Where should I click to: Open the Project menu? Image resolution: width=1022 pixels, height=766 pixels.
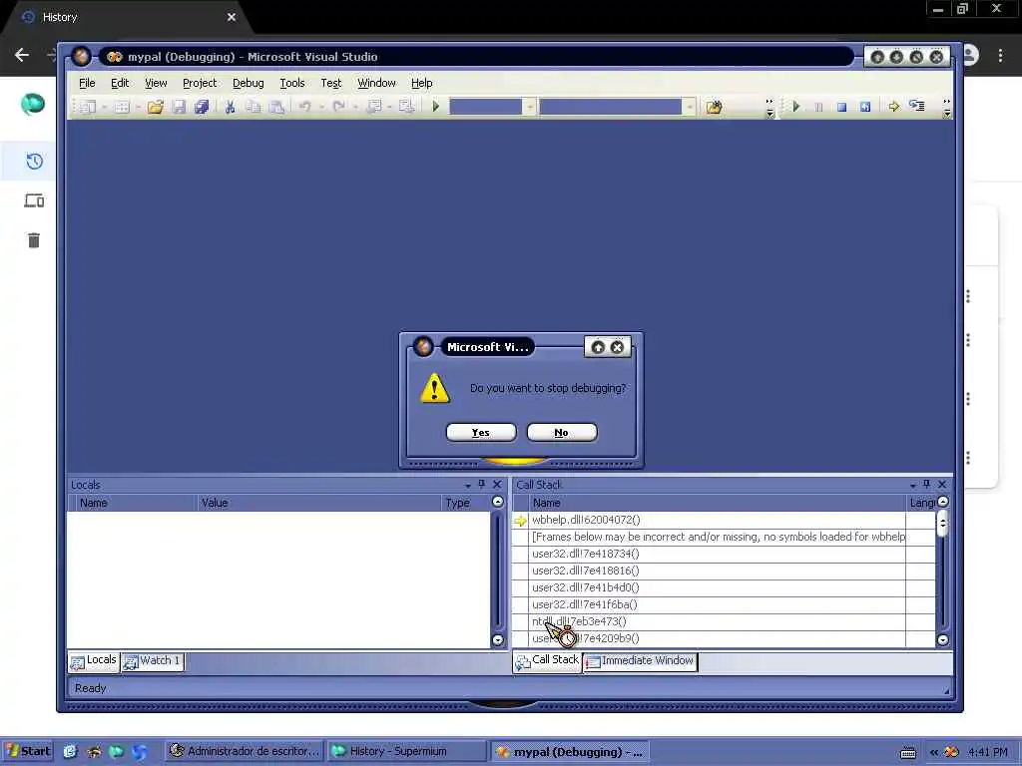pos(200,83)
